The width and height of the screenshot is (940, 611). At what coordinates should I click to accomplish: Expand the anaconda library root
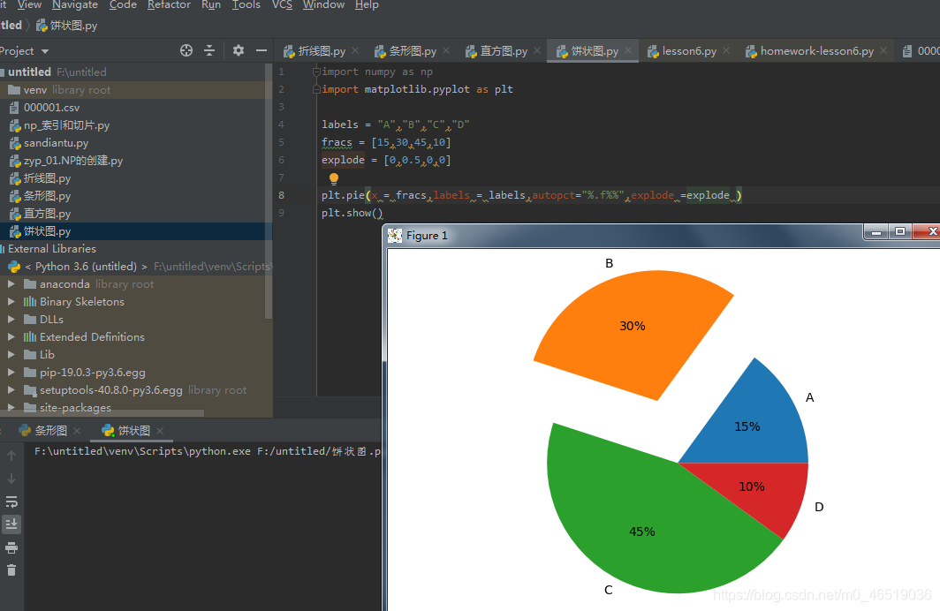pos(11,284)
